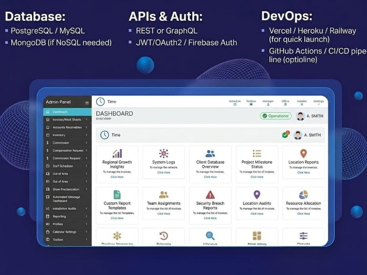The height and width of the screenshot is (275, 367).
Task: Click Project Milestone Status list icon
Action: point(257,153)
